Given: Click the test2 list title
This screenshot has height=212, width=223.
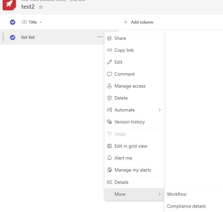Looking at the screenshot, I should click(28, 7).
